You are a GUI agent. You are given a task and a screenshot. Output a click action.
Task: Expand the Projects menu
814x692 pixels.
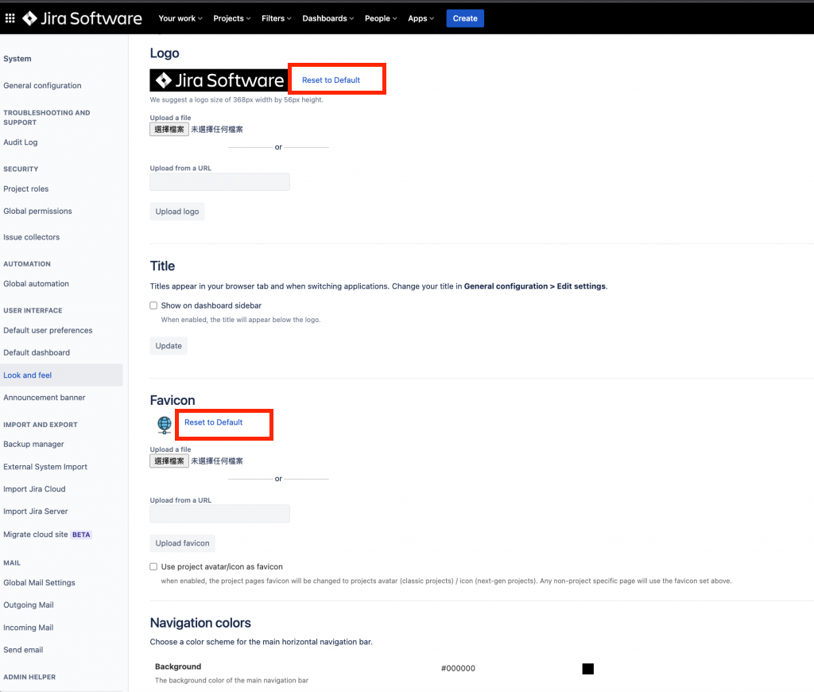pyautogui.click(x=231, y=19)
